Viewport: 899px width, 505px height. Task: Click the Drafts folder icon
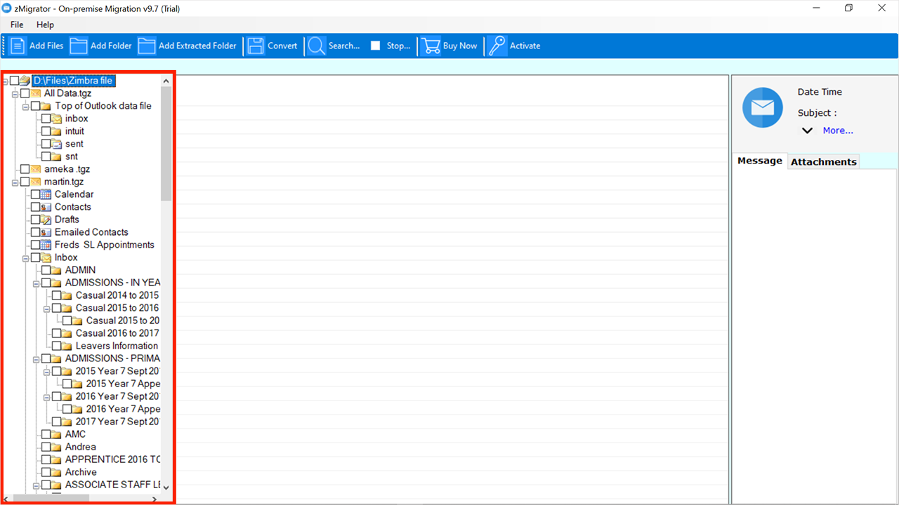pyautogui.click(x=46, y=220)
